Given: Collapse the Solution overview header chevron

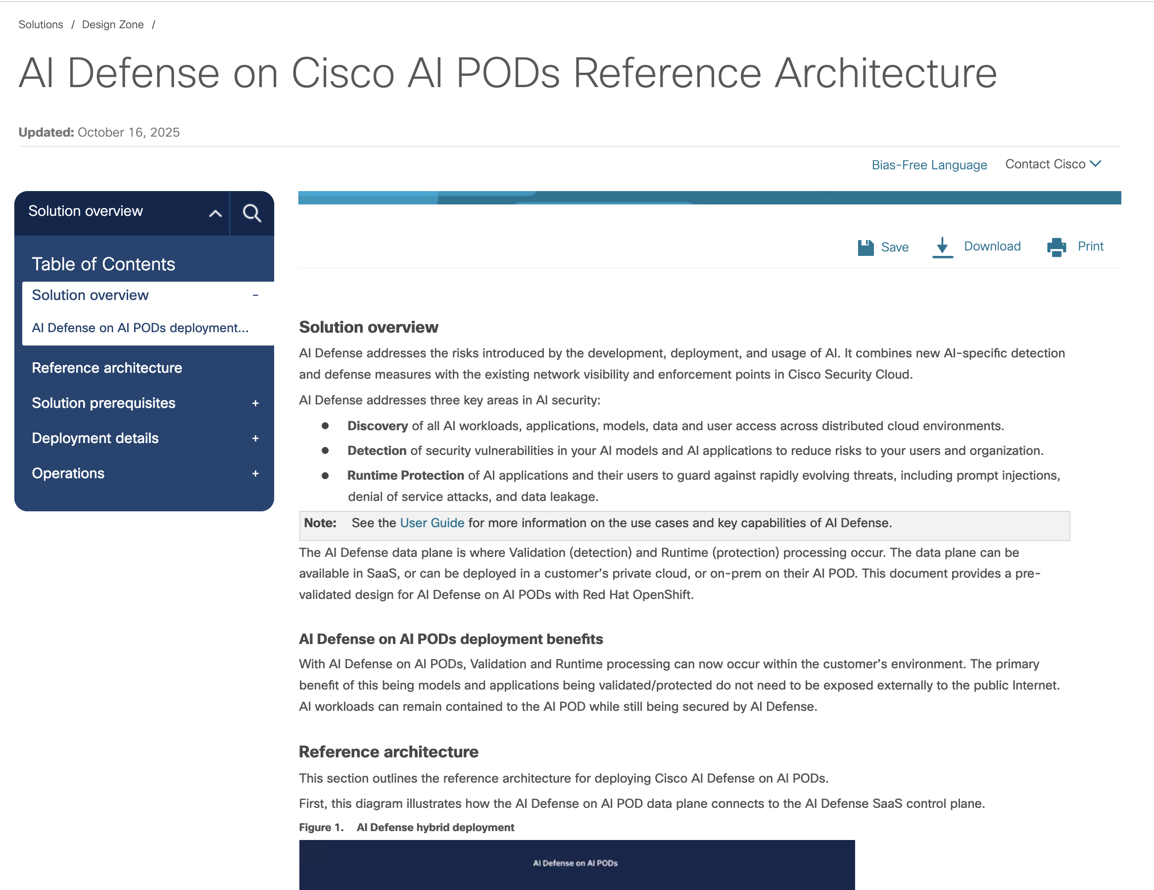Looking at the screenshot, I should [215, 213].
